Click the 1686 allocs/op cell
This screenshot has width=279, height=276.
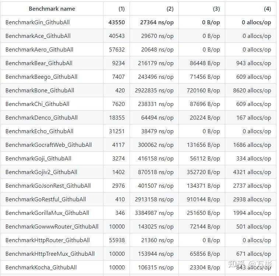tap(252, 145)
